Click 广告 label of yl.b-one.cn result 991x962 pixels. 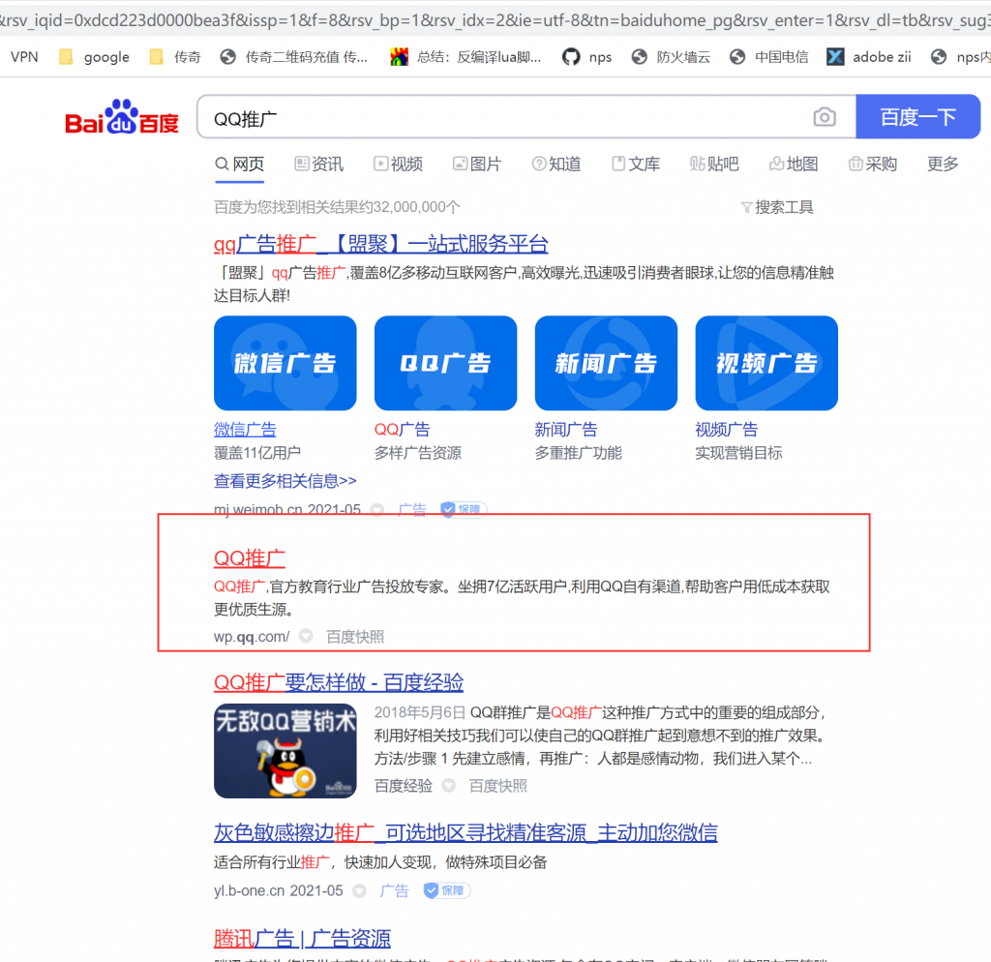(395, 890)
